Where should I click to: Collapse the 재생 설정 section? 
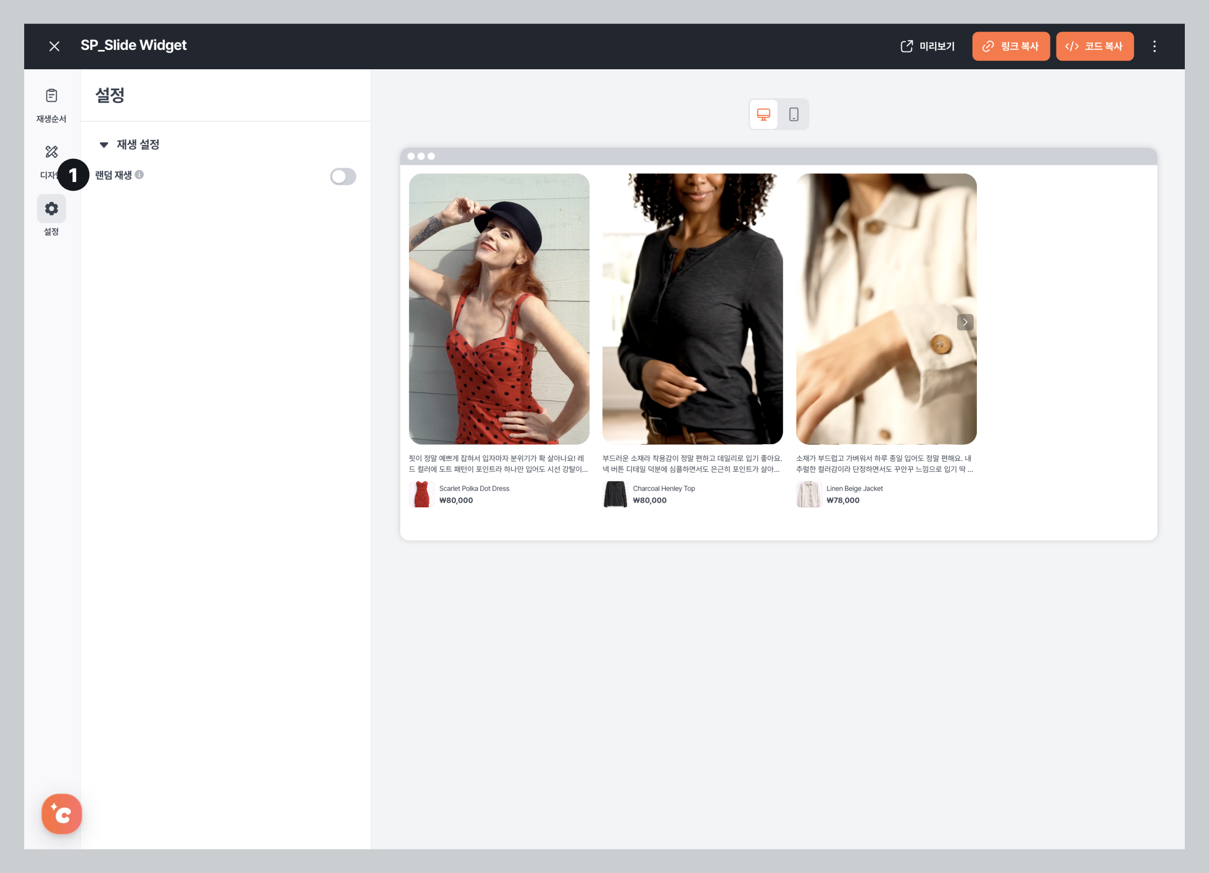pos(104,144)
